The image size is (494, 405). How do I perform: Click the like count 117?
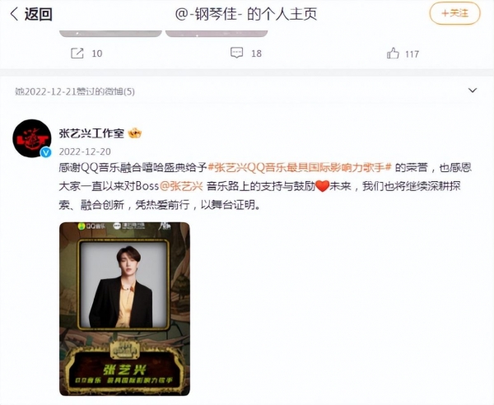[412, 54]
